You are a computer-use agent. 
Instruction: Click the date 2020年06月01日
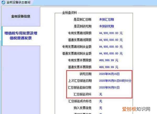[x=109, y=87]
